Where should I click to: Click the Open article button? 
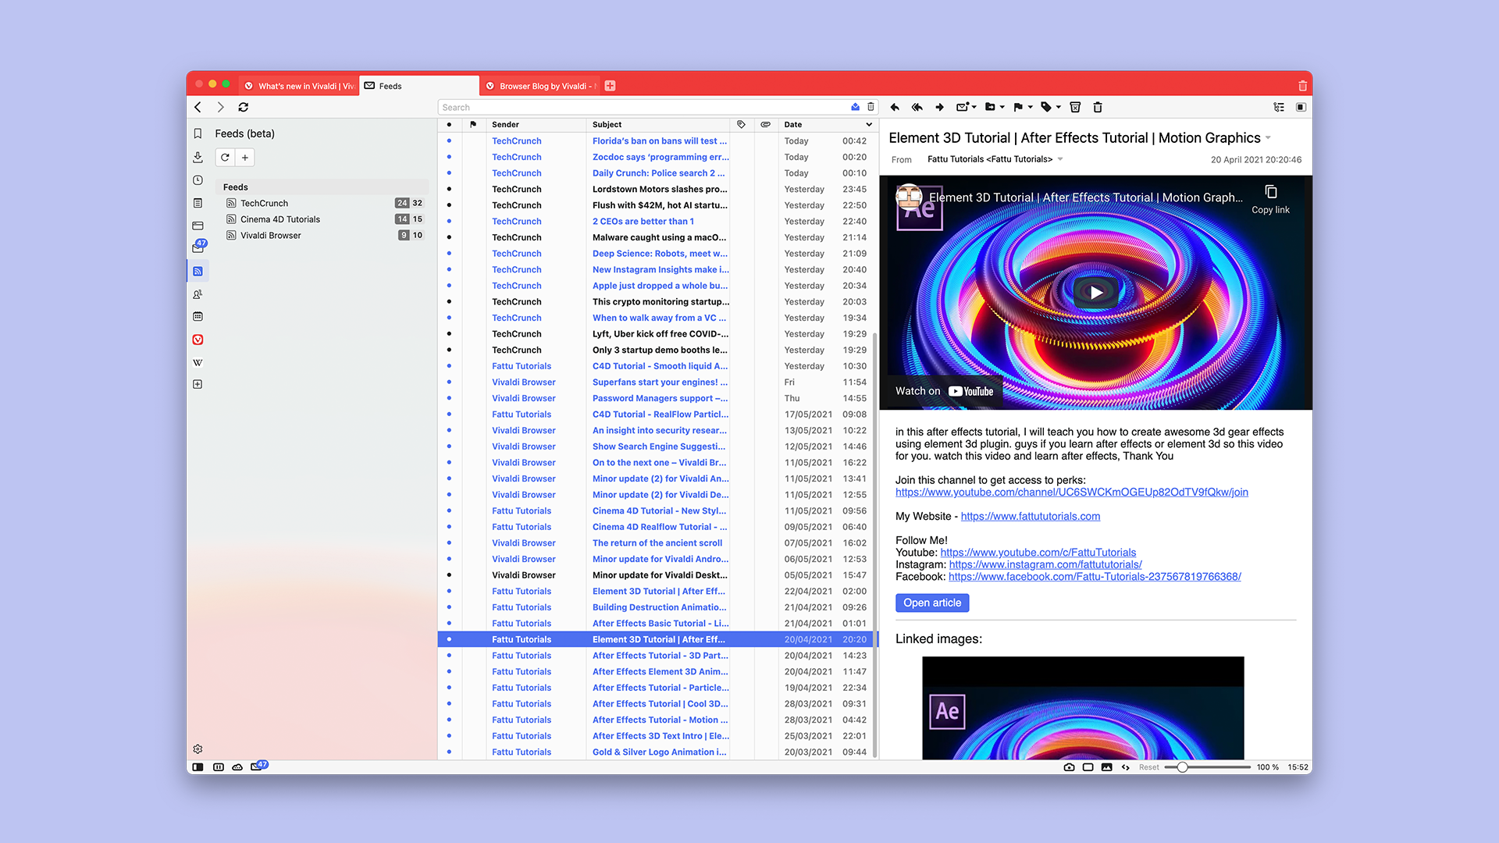point(932,603)
